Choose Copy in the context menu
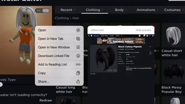This screenshot has height=104, width=185. pyautogui.click(x=59, y=73)
